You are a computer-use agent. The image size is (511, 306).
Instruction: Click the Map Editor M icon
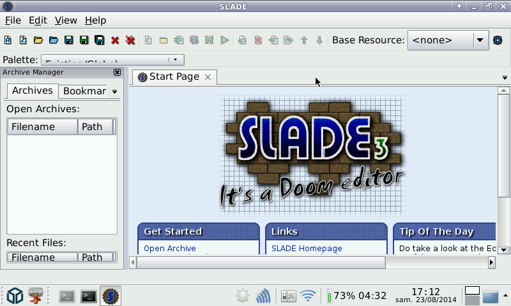(x=210, y=40)
